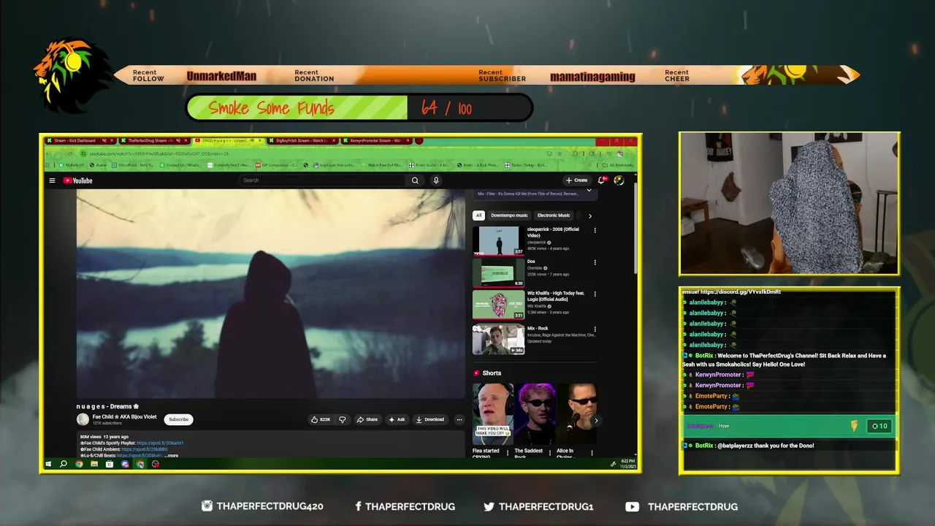Click the n u a g e s video player

[270, 294]
